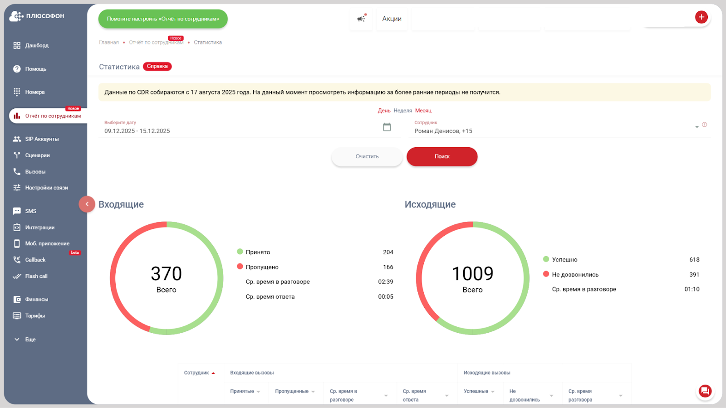Switch statistics view to Месяц
The width and height of the screenshot is (726, 408).
point(423,110)
